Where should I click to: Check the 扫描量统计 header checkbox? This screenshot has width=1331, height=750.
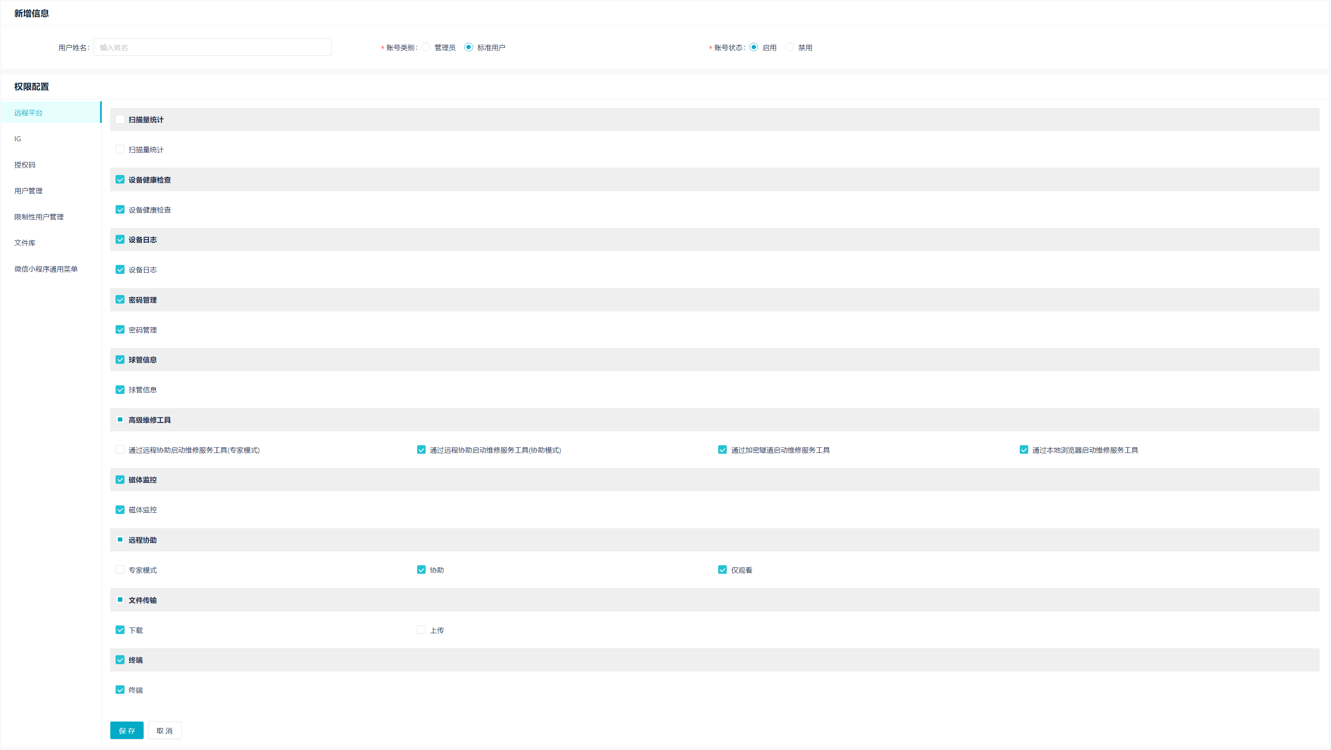click(120, 119)
